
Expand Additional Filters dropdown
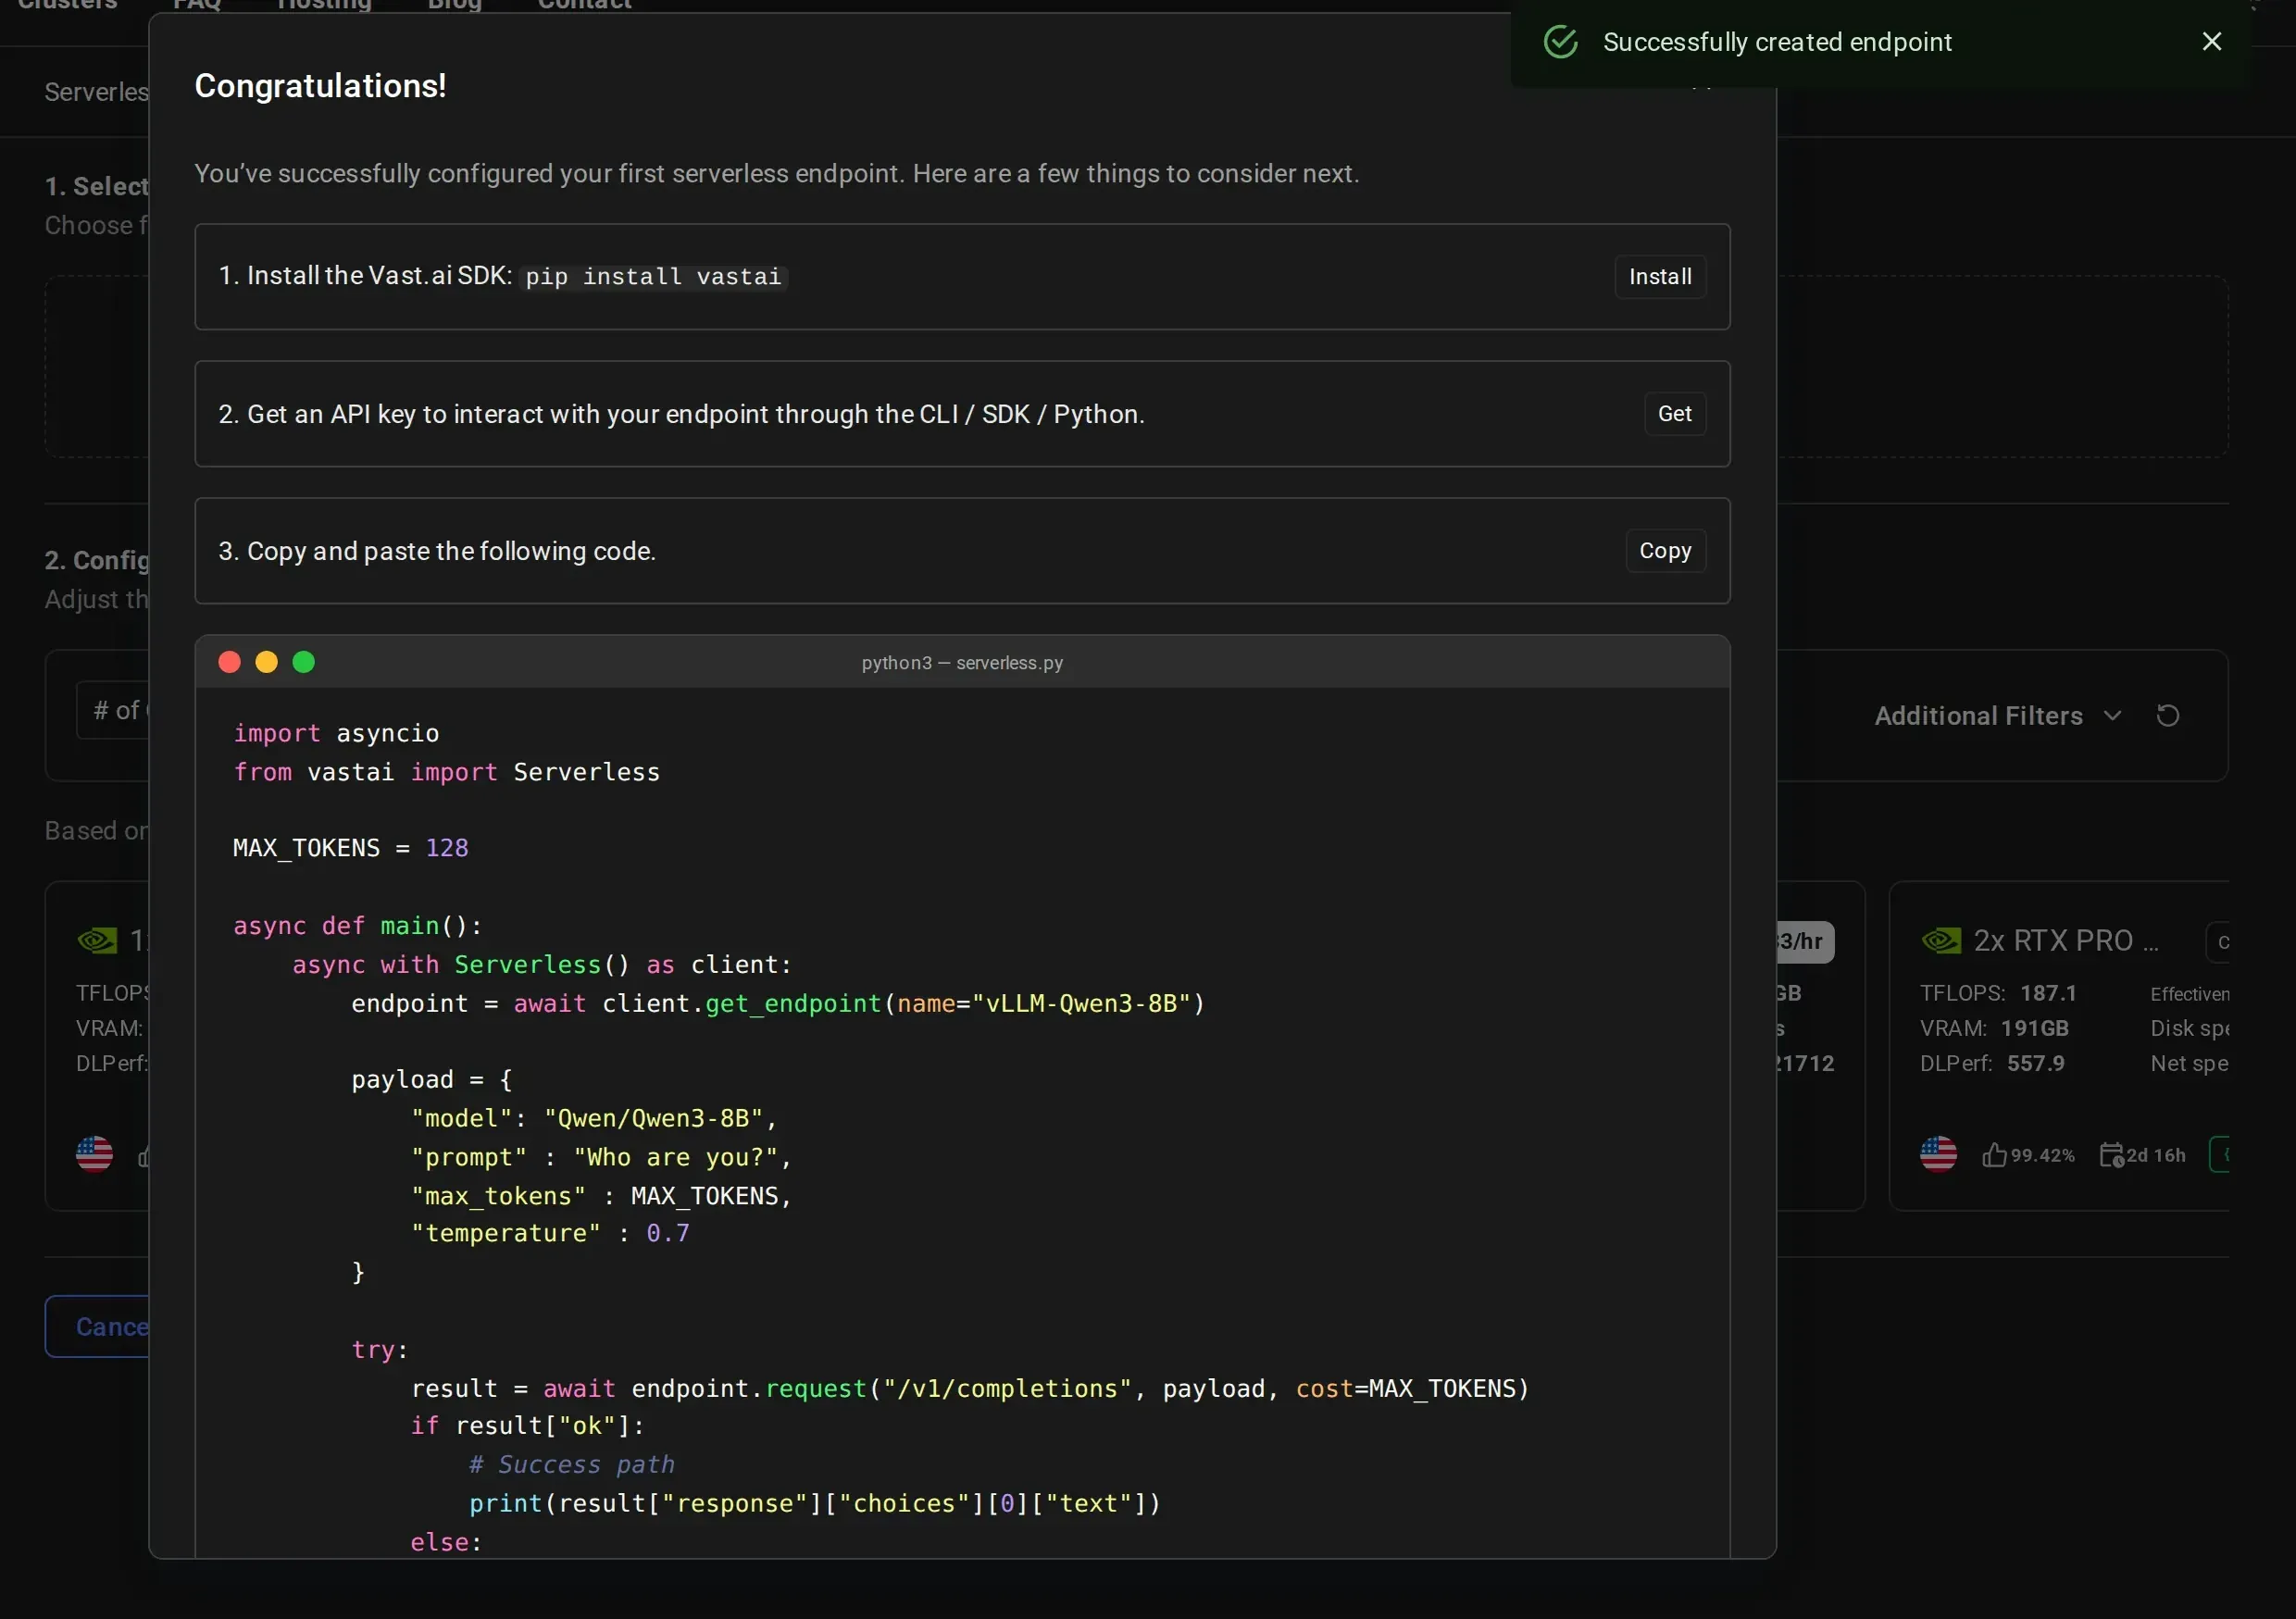coord(1997,715)
